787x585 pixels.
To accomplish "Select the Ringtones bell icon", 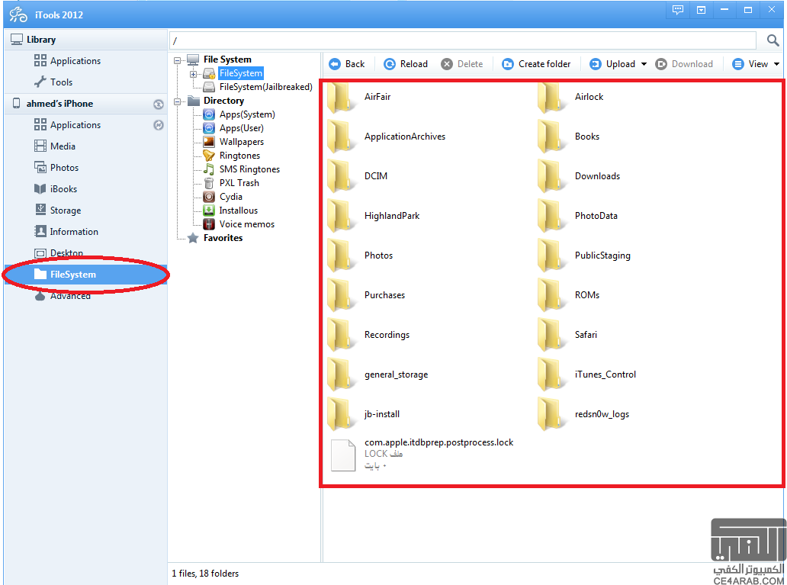I will (209, 156).
